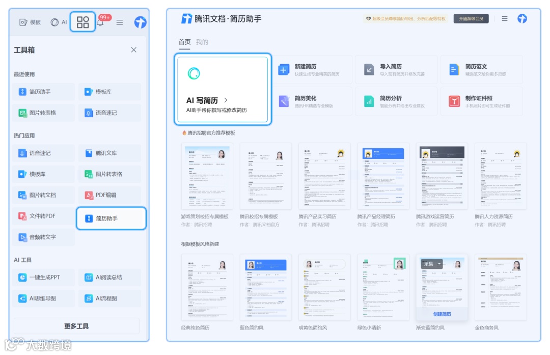Open hamburger menu in 简历助手 window

tap(505, 19)
